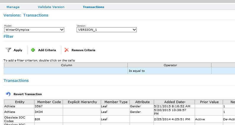This screenshot has width=235, height=125.
Task: Click member code cell 3567
Action: [49, 106]
